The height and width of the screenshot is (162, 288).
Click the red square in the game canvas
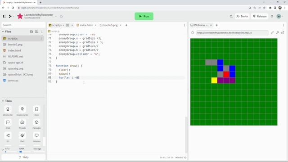pos(226,74)
